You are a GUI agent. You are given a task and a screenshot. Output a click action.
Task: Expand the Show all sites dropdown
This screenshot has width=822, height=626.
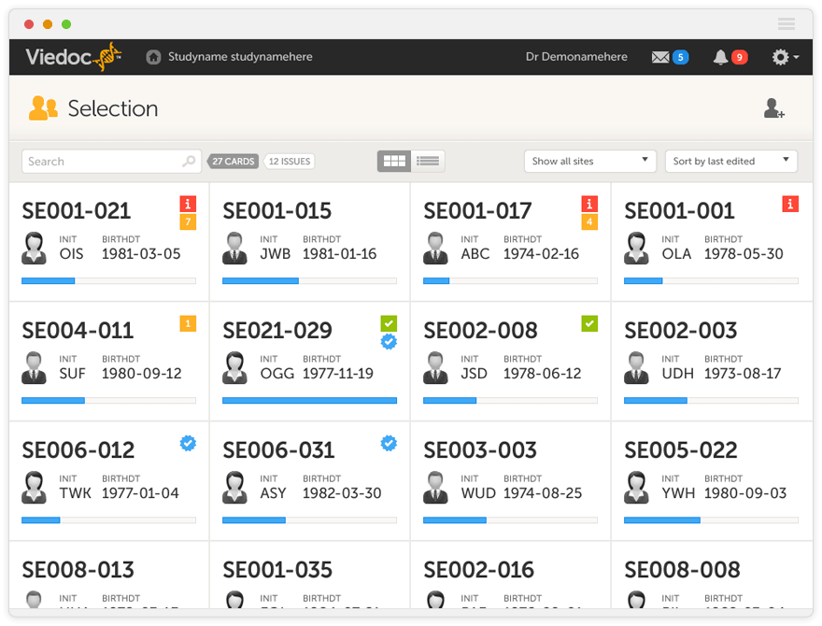point(589,162)
